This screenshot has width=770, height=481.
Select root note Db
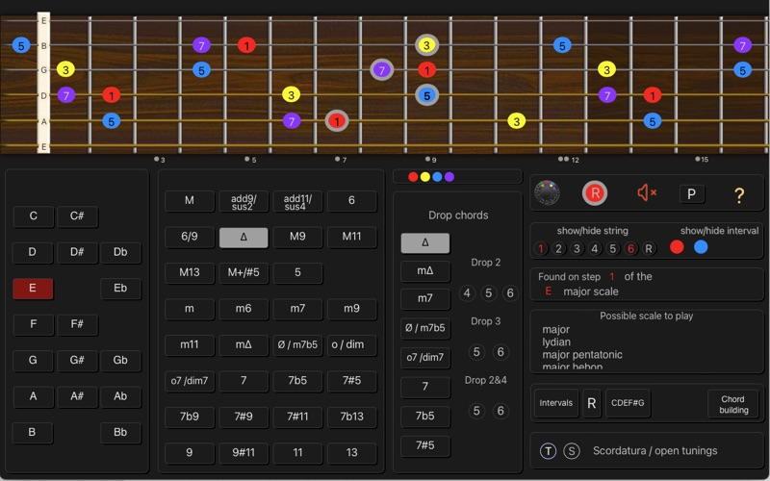120,252
